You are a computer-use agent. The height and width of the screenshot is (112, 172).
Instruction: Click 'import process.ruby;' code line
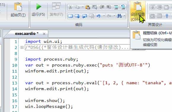(52, 59)
